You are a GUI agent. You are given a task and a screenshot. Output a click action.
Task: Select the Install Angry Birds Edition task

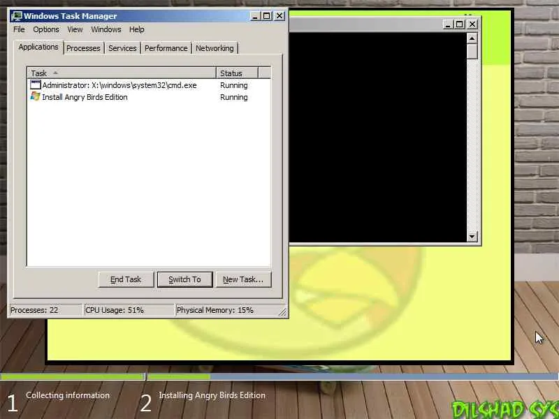pyautogui.click(x=149, y=97)
